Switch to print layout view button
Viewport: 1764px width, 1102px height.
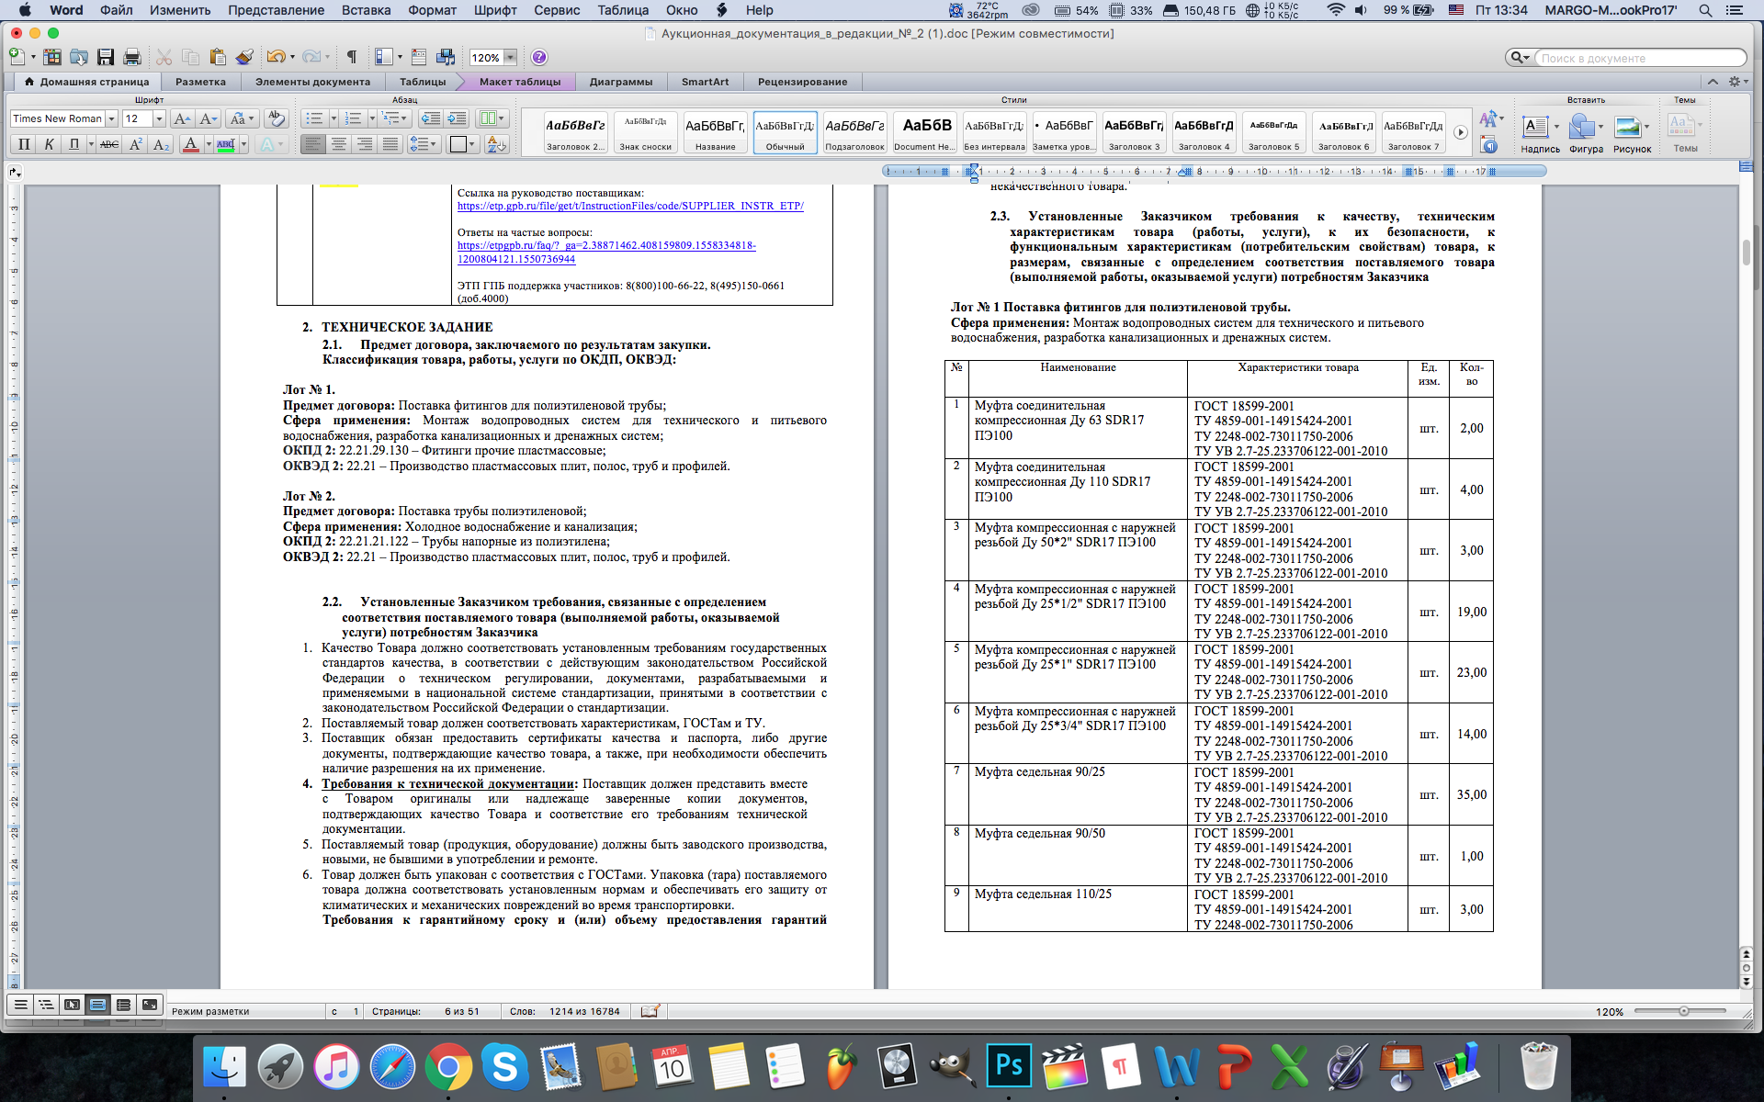(97, 1005)
